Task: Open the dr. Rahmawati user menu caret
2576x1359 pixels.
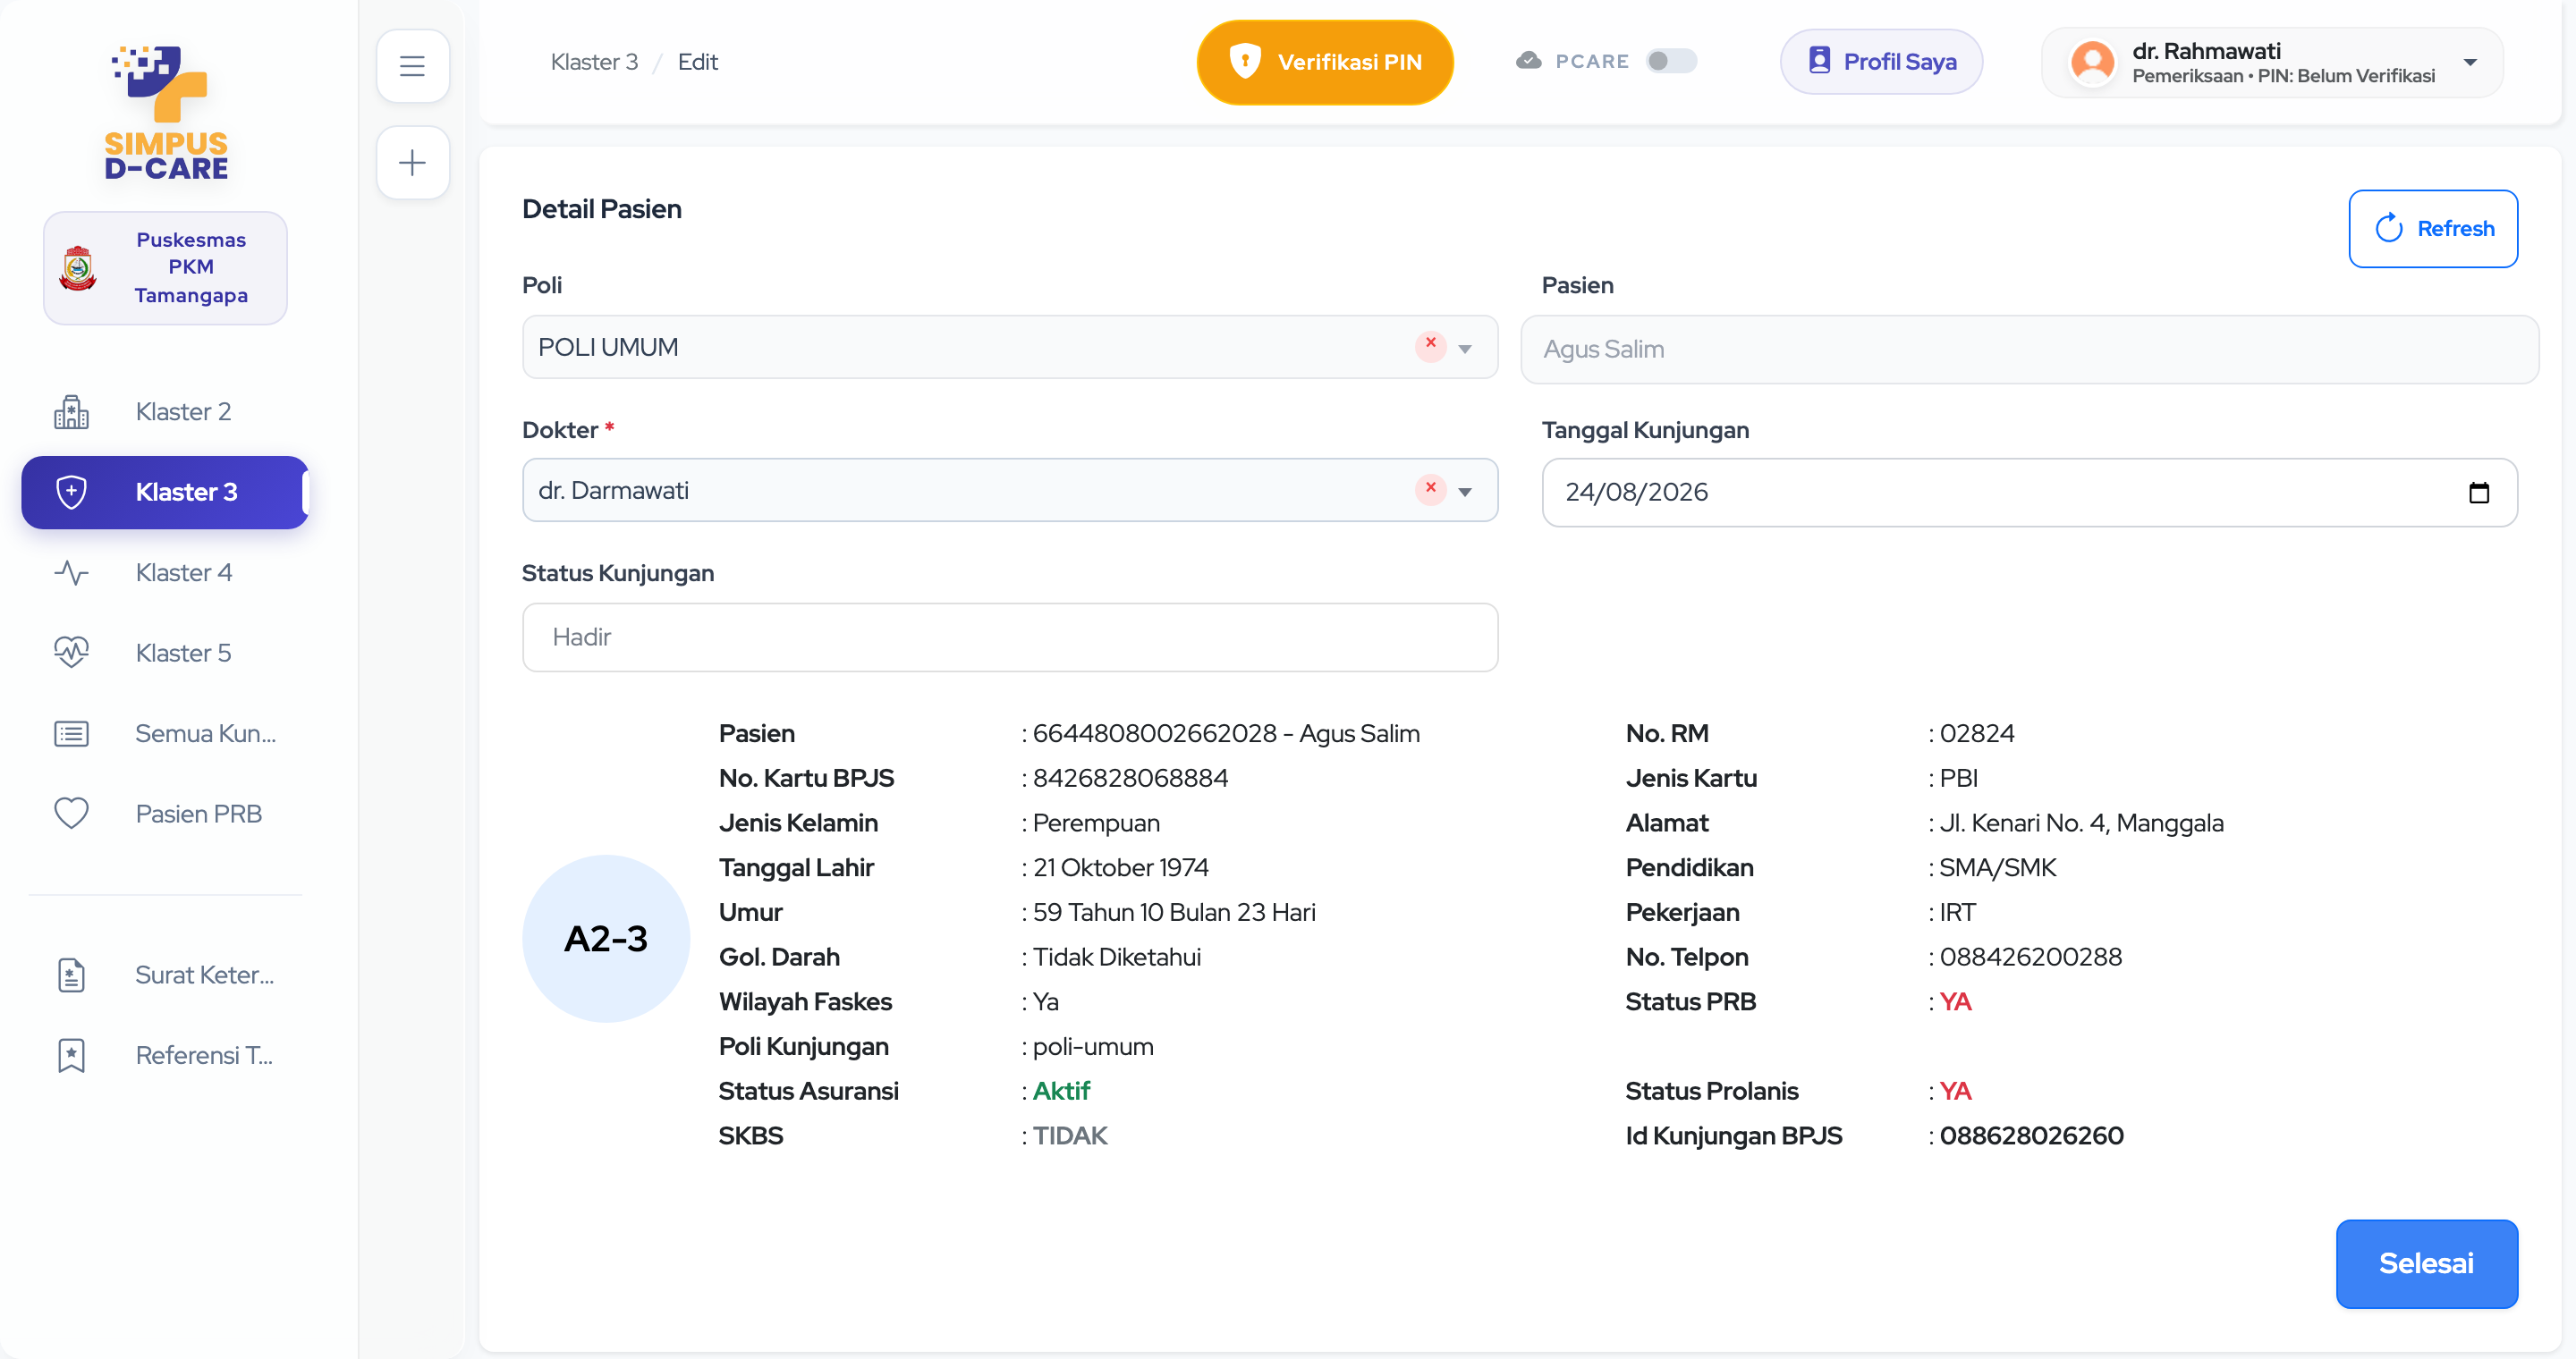Action: pyautogui.click(x=2470, y=62)
